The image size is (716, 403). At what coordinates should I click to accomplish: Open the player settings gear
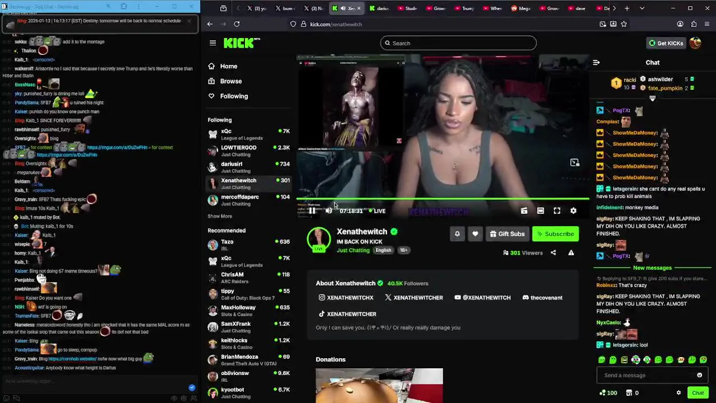pos(573,211)
